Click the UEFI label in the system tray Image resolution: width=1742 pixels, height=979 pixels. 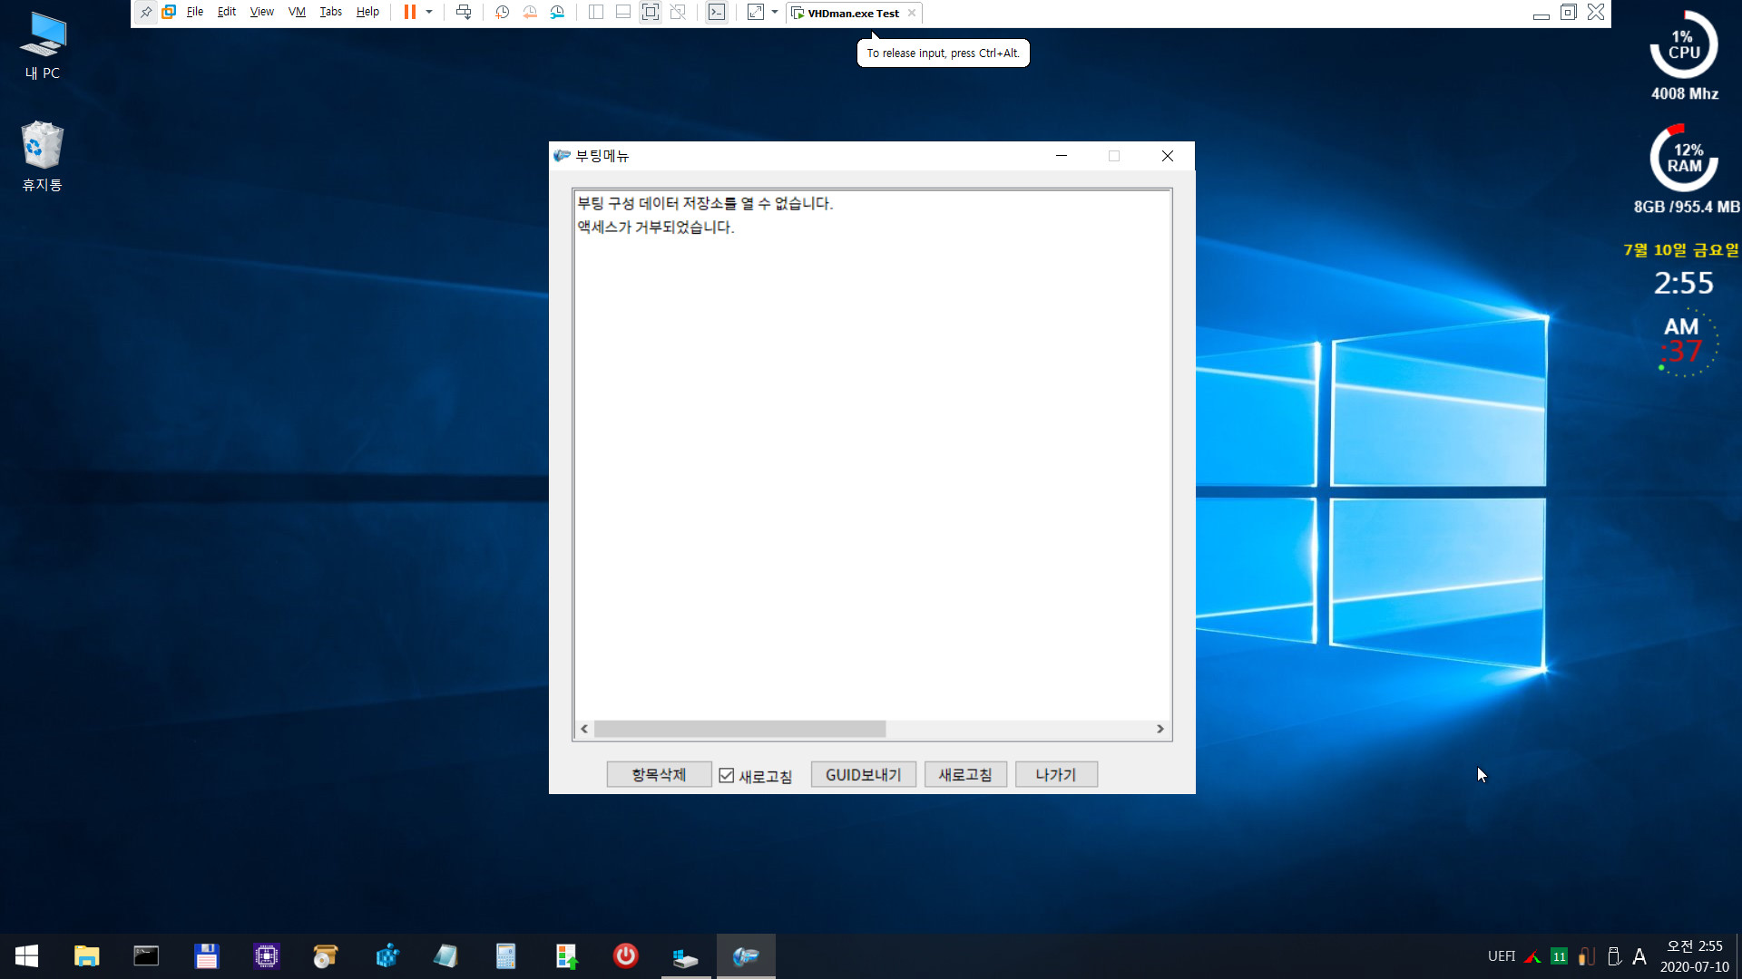tap(1502, 956)
